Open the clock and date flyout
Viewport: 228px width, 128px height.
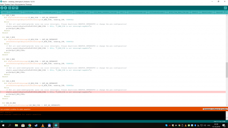click(x=216, y=125)
